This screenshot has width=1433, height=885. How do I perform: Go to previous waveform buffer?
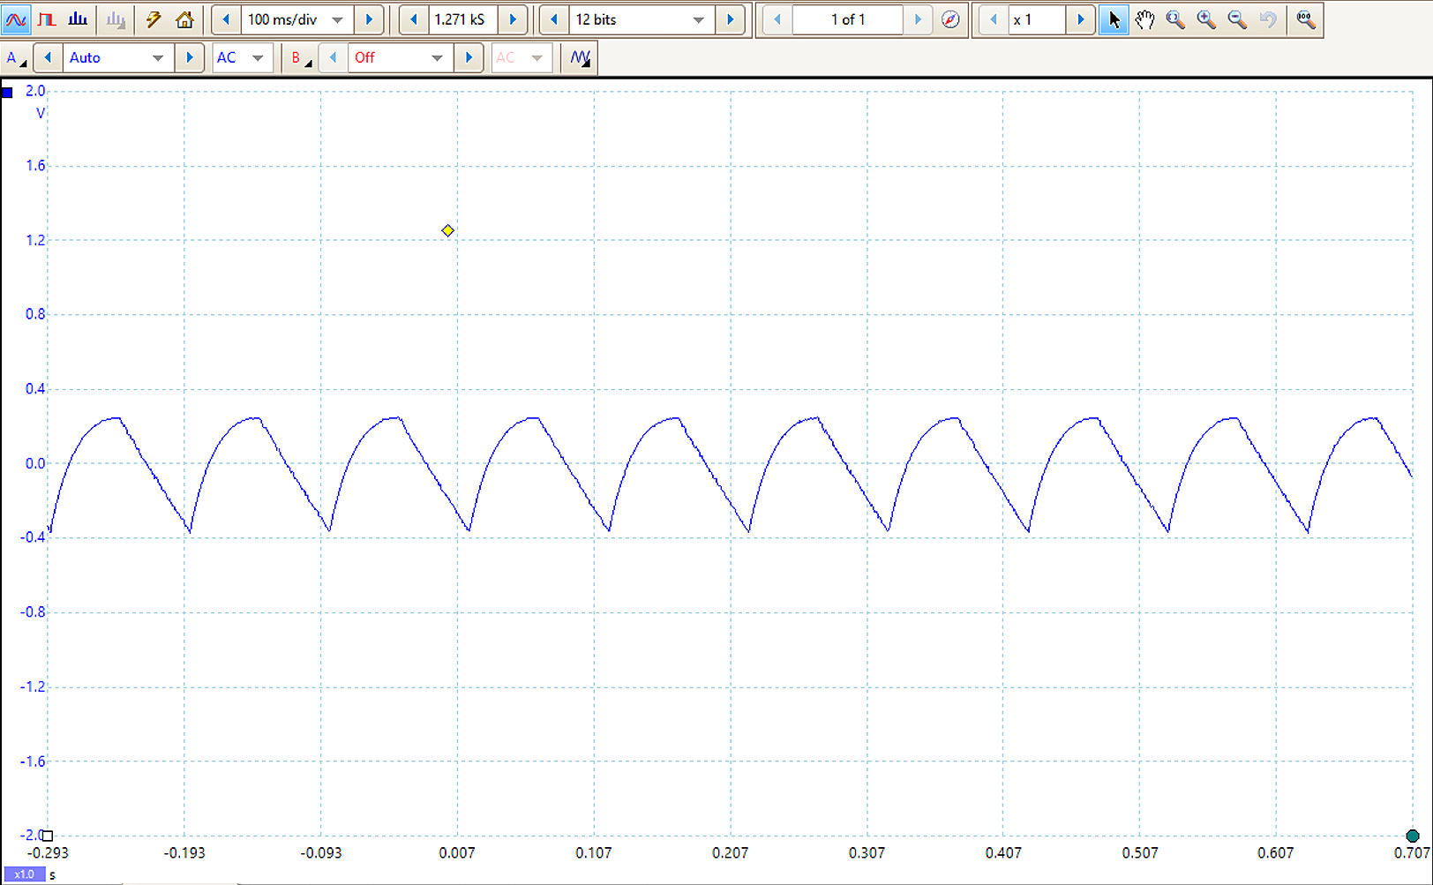tap(777, 19)
